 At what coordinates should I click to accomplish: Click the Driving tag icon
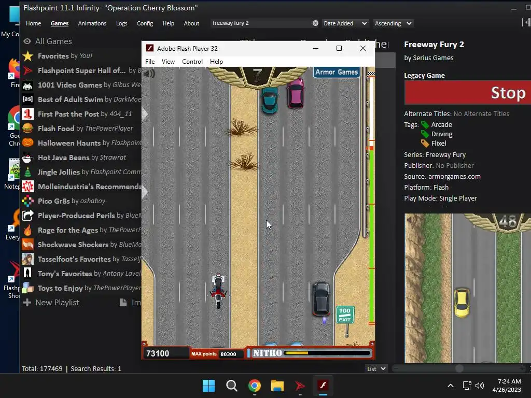pos(425,134)
